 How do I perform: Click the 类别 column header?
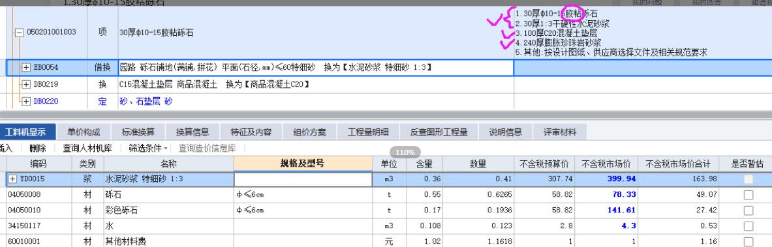pos(87,164)
